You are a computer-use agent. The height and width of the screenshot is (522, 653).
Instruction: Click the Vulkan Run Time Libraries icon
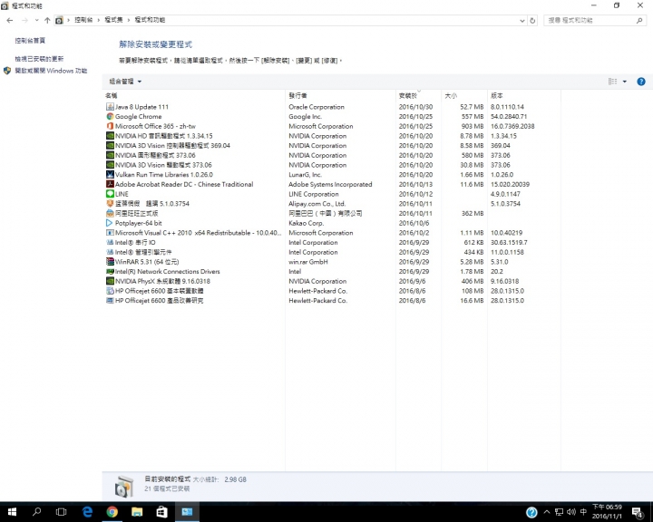pyautogui.click(x=110, y=175)
